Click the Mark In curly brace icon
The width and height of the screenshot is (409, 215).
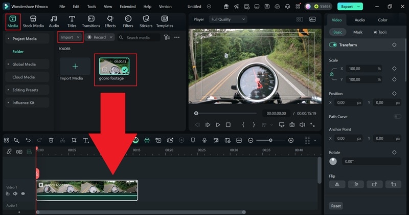(243, 125)
